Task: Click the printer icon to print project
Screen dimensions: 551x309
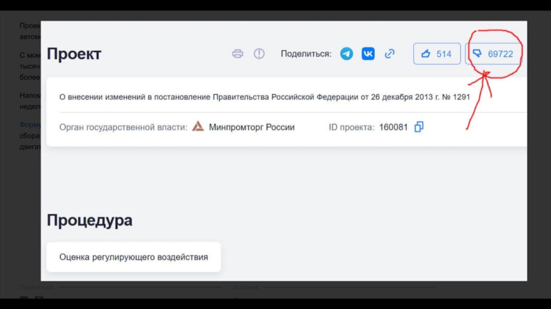Action: tap(238, 54)
